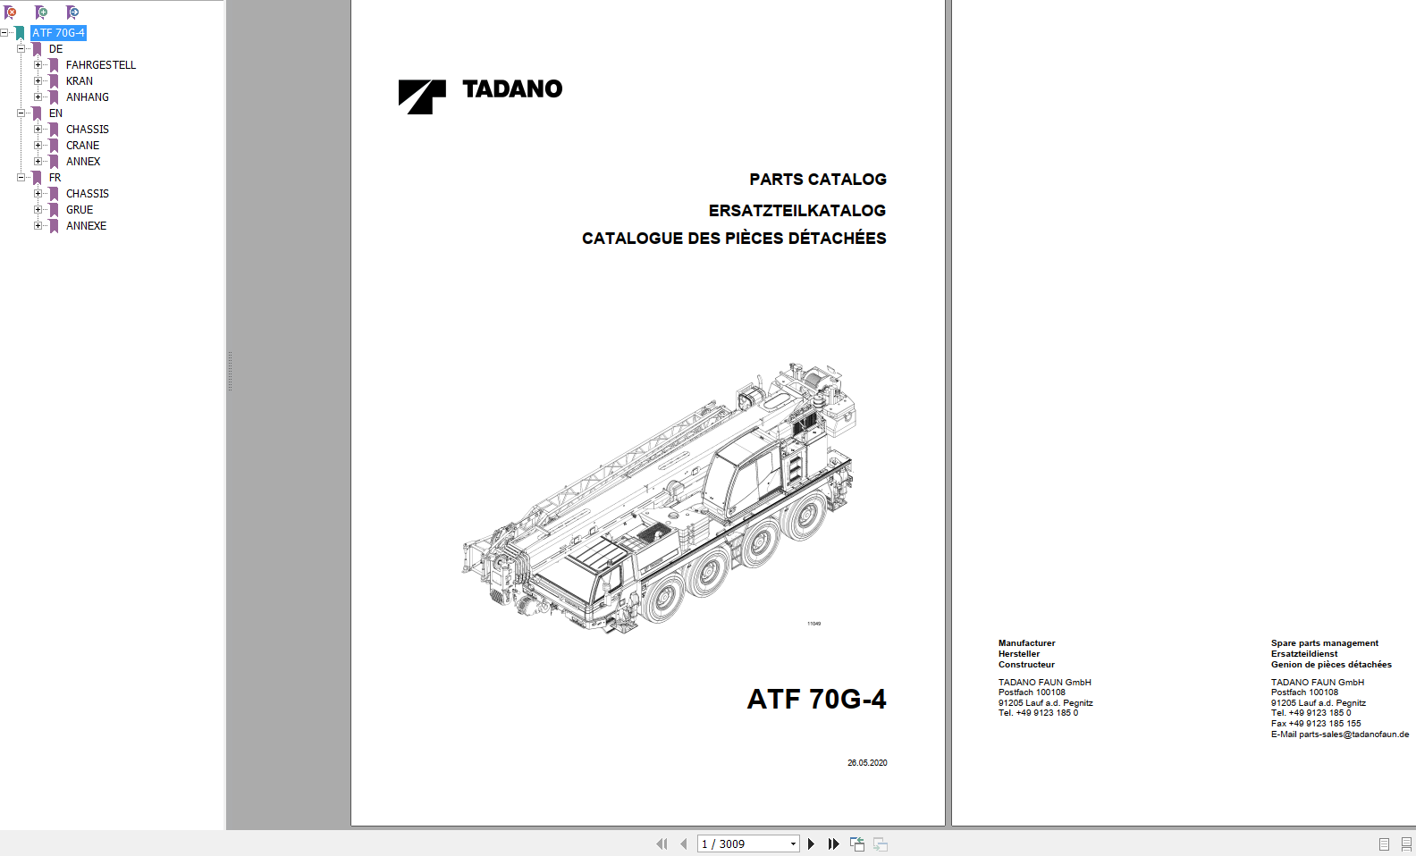
Task: Select the KRAN bookmark label
Action: point(80,81)
